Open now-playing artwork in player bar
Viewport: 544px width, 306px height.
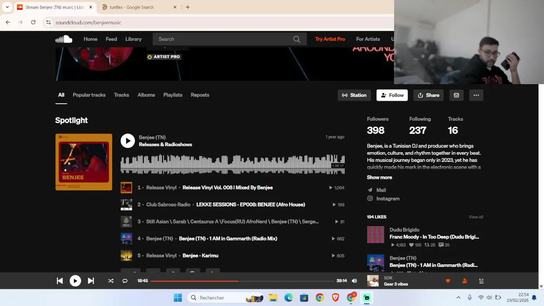click(373, 281)
